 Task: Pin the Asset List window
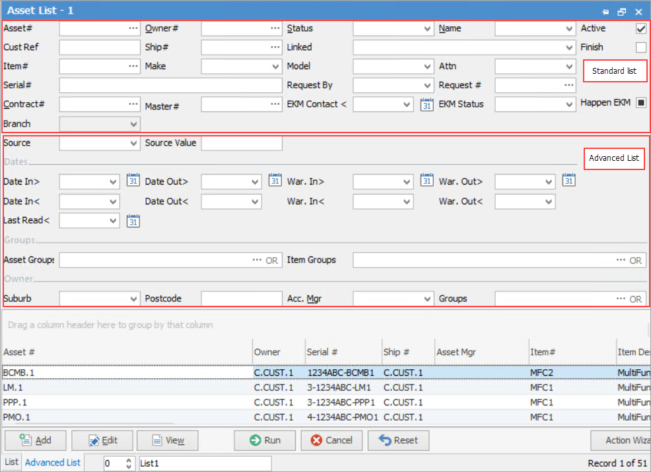[605, 12]
